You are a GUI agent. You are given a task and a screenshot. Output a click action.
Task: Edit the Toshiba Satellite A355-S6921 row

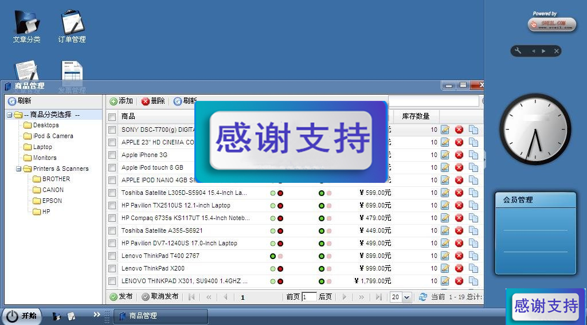445,230
